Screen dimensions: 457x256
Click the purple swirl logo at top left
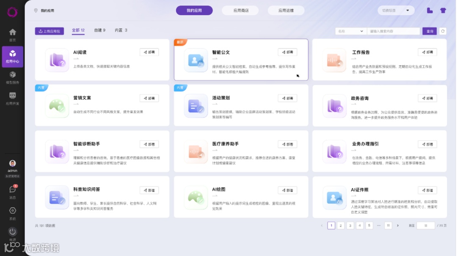13,12
